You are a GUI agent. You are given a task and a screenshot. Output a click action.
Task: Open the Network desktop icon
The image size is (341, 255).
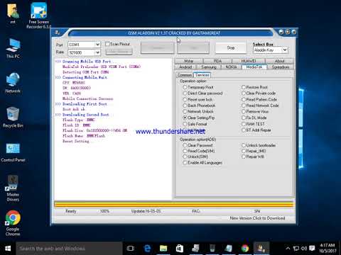click(13, 83)
